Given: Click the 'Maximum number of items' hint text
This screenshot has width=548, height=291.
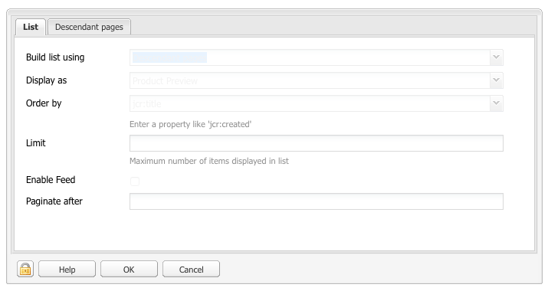Looking at the screenshot, I should coord(209,161).
